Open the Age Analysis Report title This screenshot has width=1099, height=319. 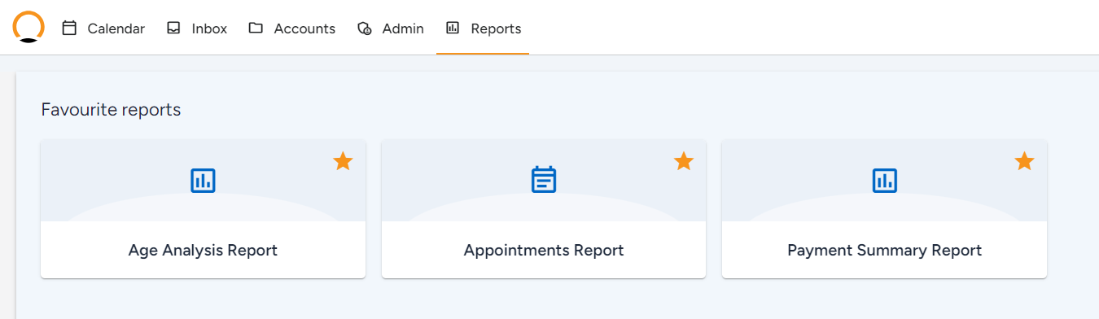pyautogui.click(x=203, y=251)
